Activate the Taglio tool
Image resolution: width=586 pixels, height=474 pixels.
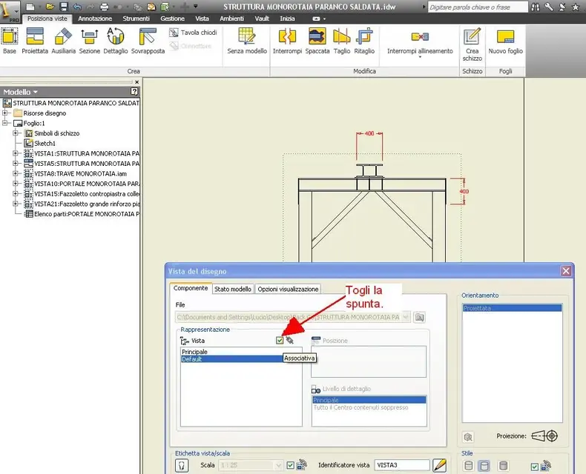pyautogui.click(x=341, y=41)
